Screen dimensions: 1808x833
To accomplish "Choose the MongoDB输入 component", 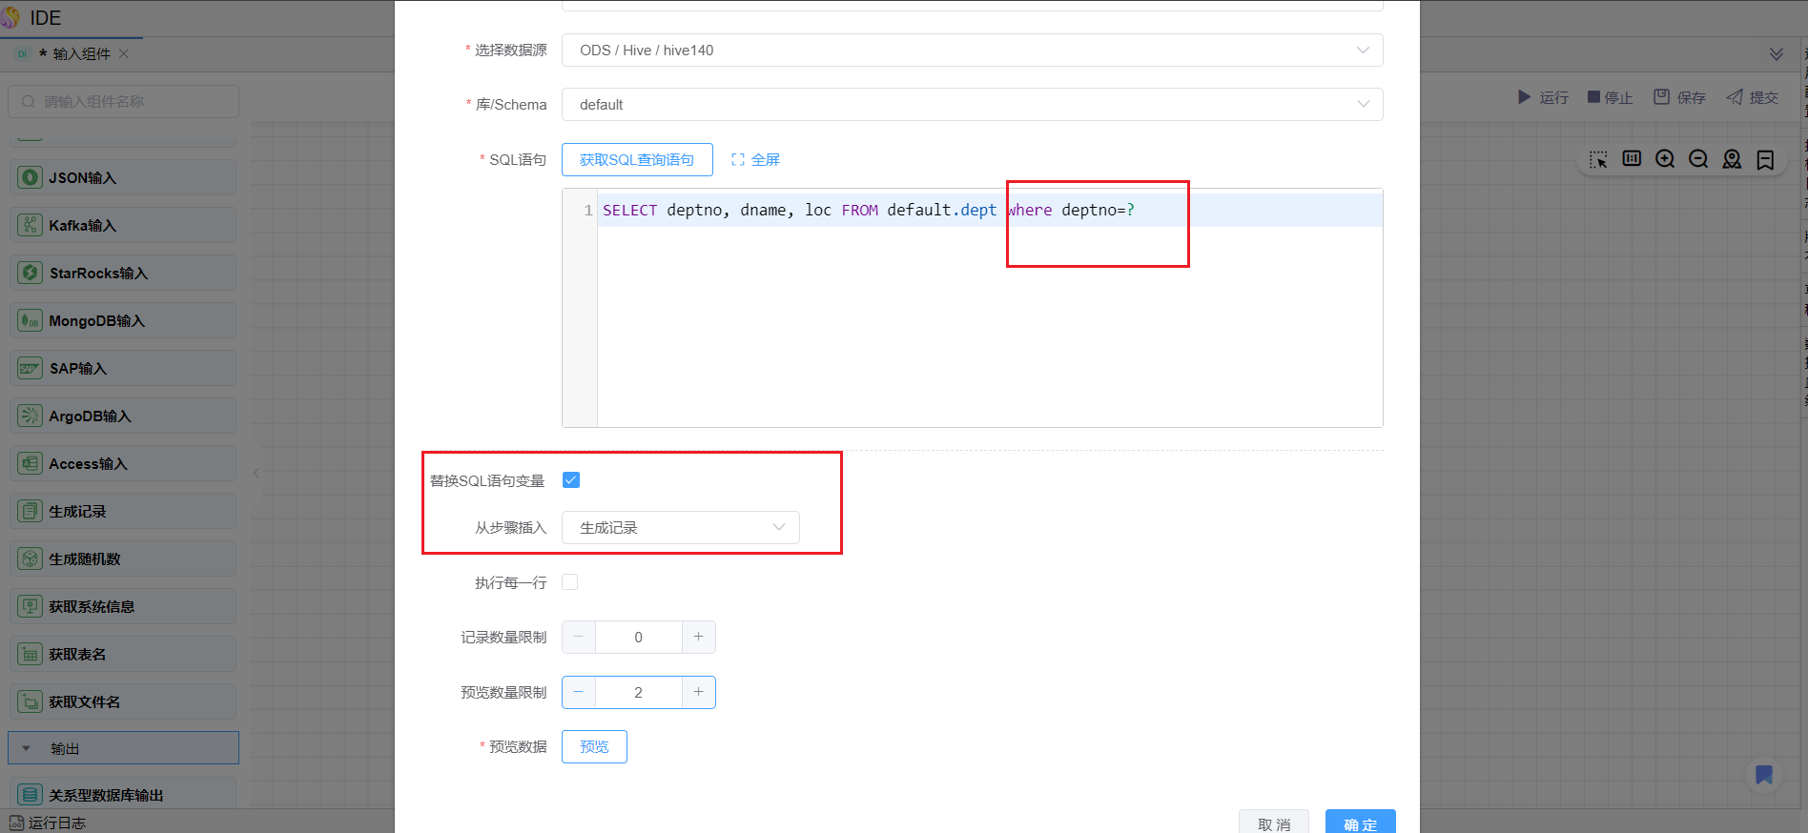I will click(123, 320).
